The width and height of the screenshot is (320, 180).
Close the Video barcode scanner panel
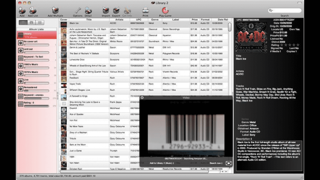click(x=142, y=98)
